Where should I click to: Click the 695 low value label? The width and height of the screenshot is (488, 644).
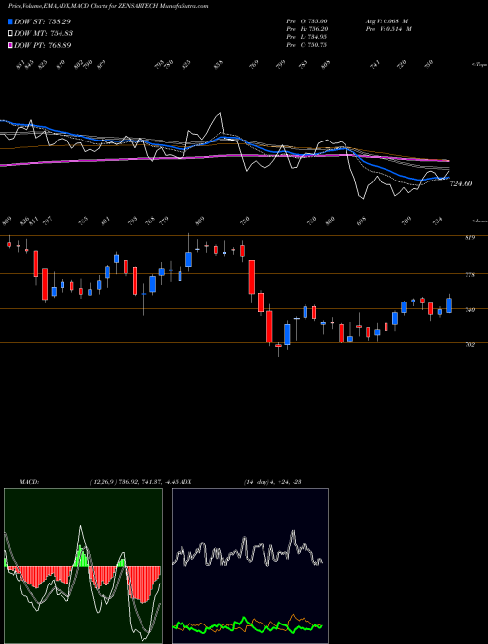tap(361, 221)
